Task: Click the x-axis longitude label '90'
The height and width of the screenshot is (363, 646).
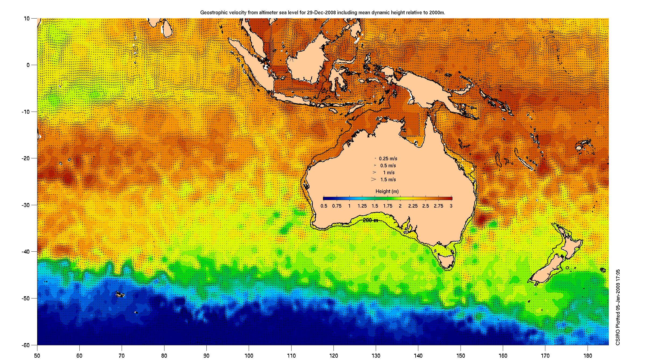Action: click(x=206, y=356)
